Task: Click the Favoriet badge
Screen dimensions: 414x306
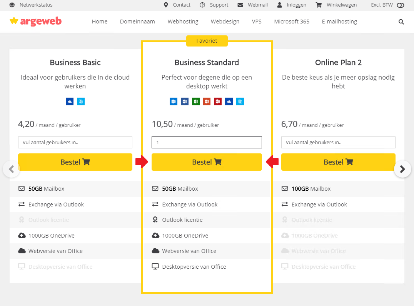Action: point(207,41)
